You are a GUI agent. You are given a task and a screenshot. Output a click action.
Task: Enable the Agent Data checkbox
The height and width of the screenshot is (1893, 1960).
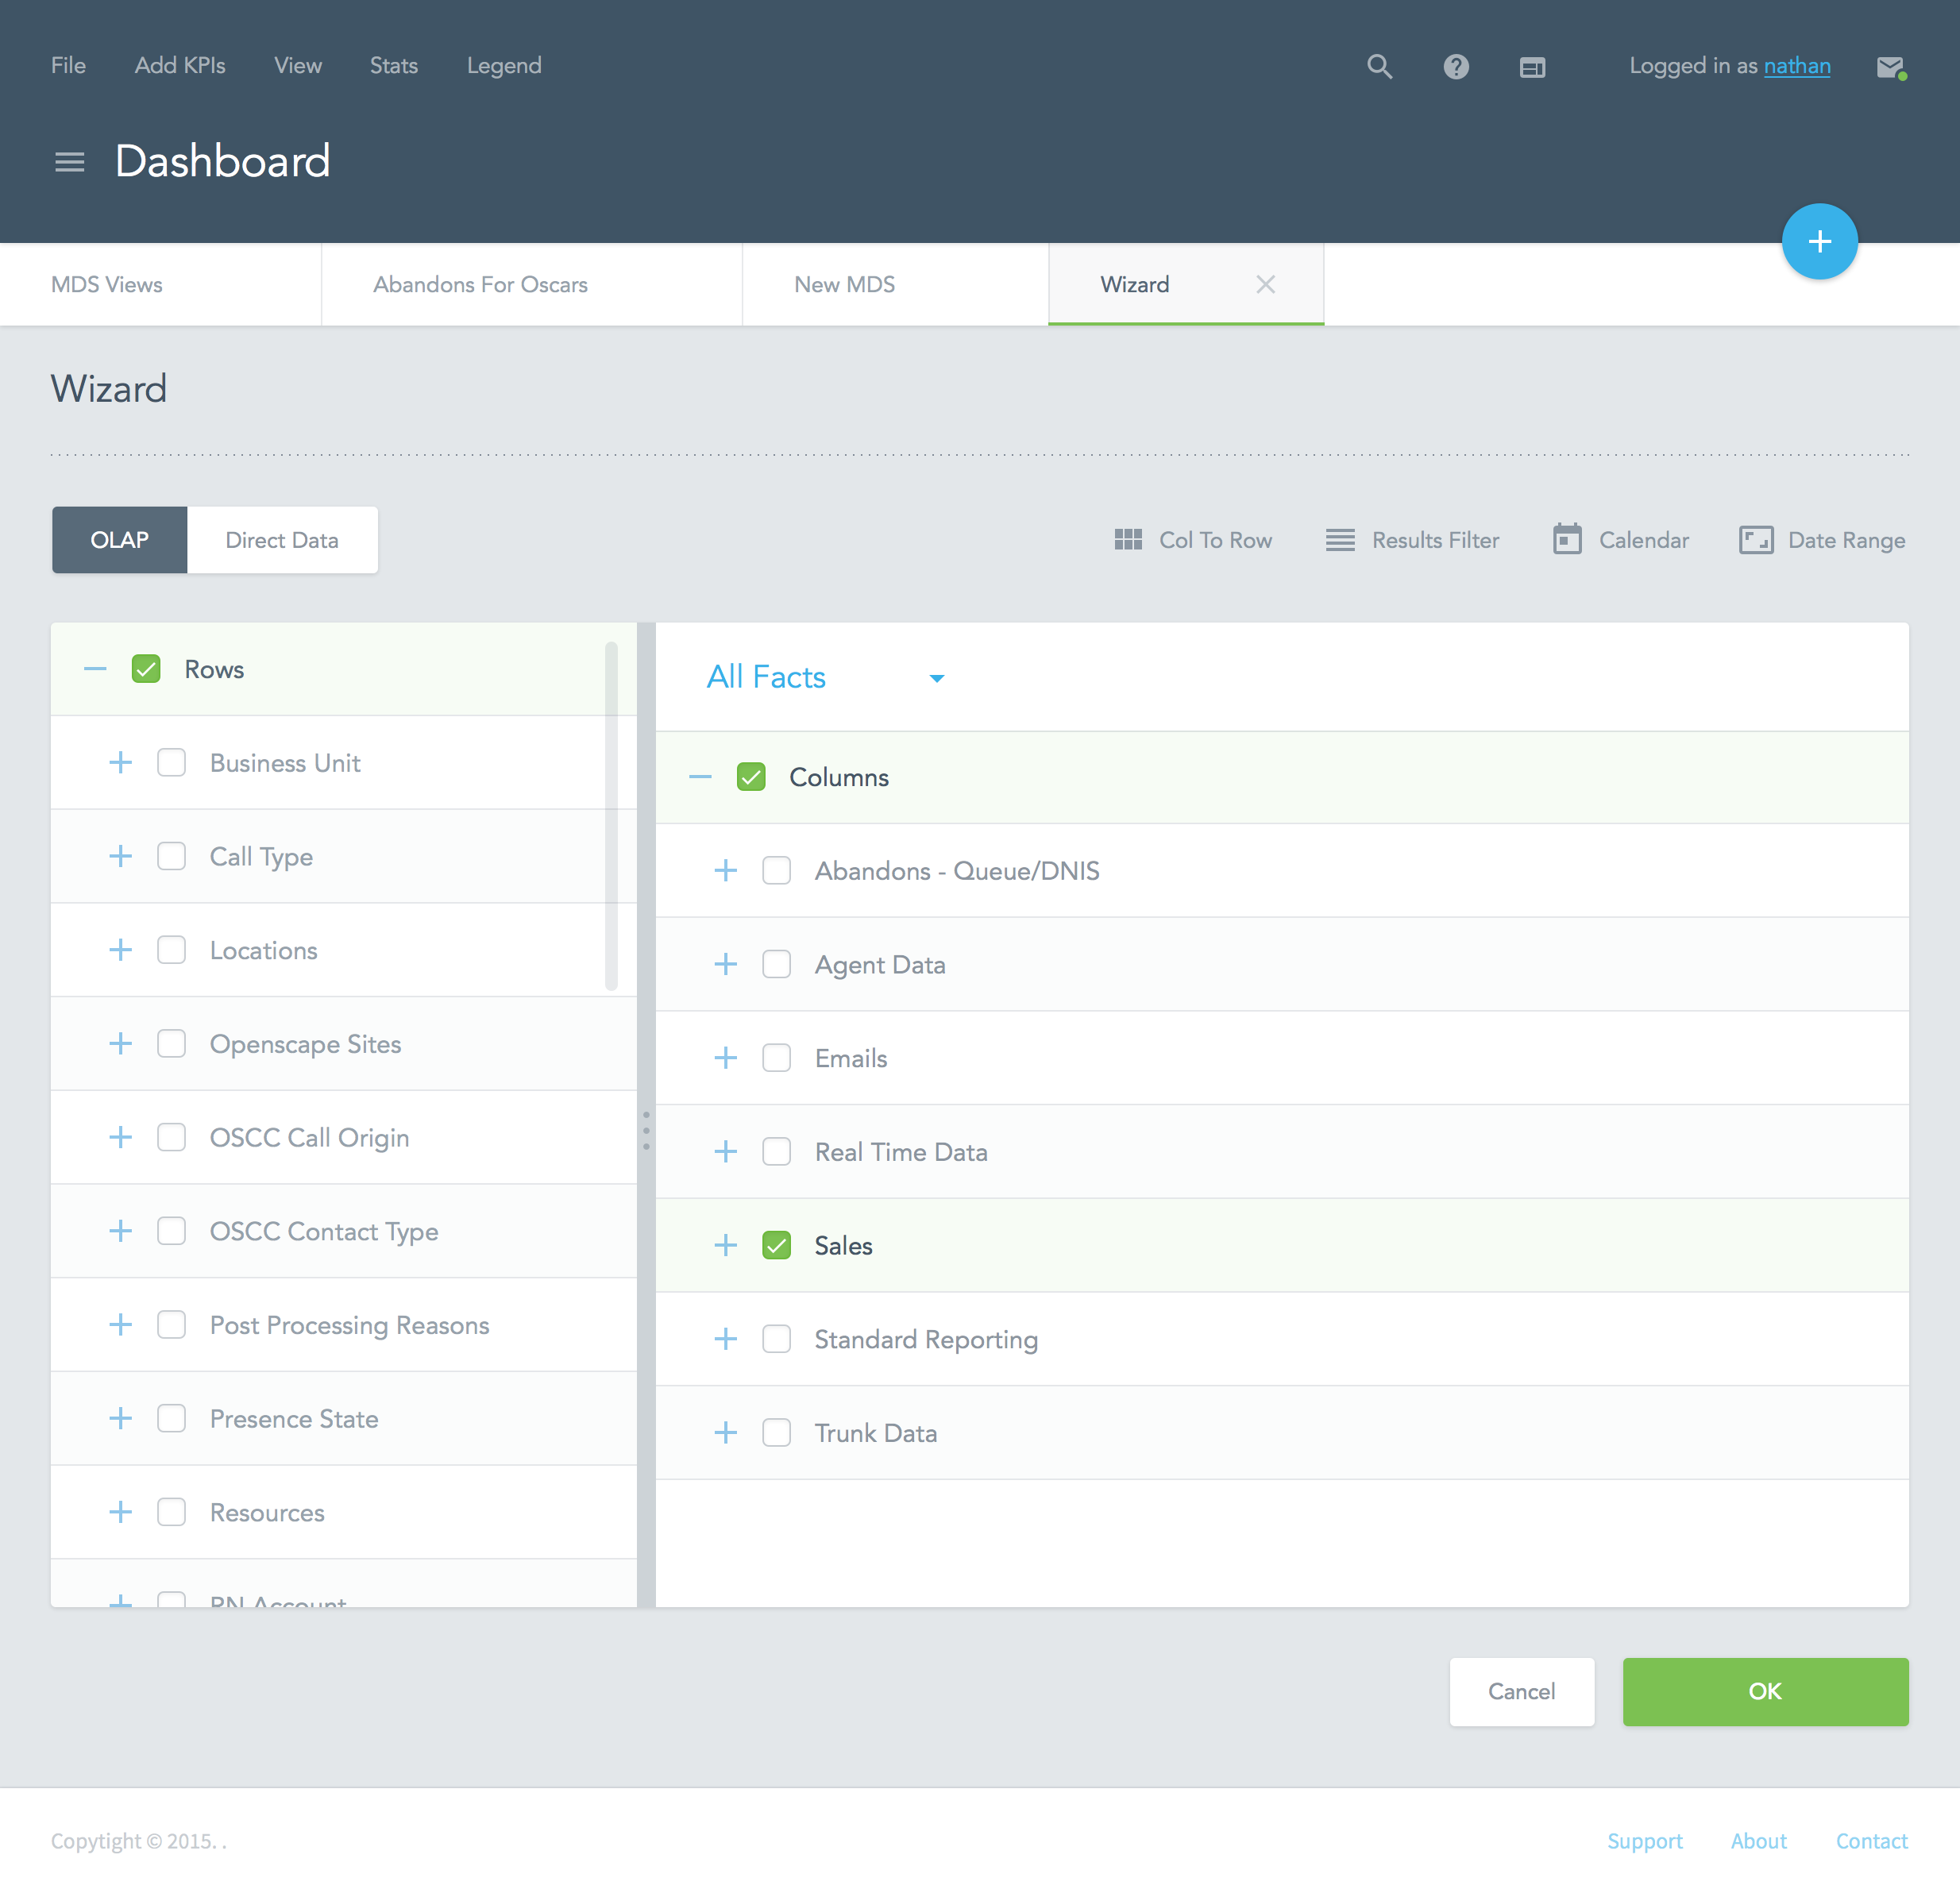776,964
